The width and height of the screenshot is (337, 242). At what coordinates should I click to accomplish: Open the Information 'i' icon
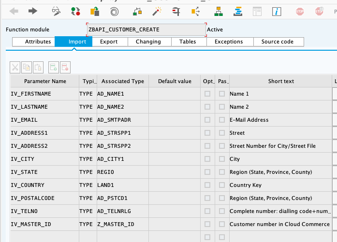[277, 12]
